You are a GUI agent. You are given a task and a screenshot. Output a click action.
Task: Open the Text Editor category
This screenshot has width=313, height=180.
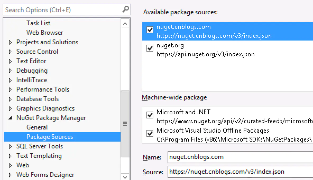point(31,61)
